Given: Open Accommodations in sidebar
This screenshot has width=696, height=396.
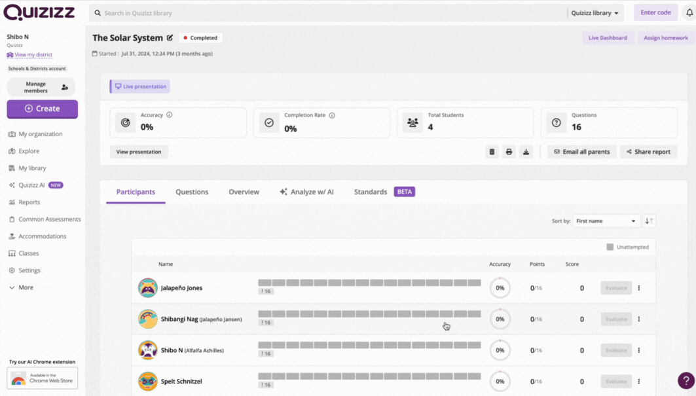Looking at the screenshot, I should tap(37, 236).
